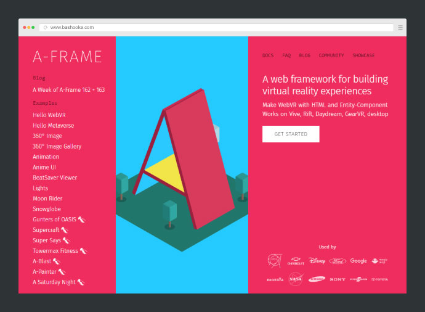Click the 'Used by' label
Viewport: 425px width, 312px height.
[x=327, y=247]
